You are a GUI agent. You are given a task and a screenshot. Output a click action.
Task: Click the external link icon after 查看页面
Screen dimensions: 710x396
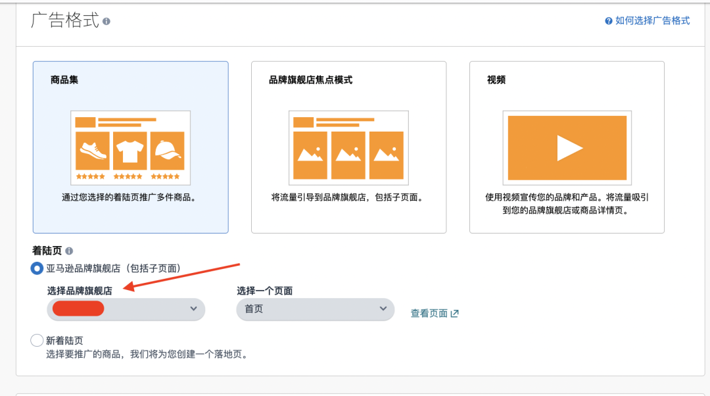454,314
